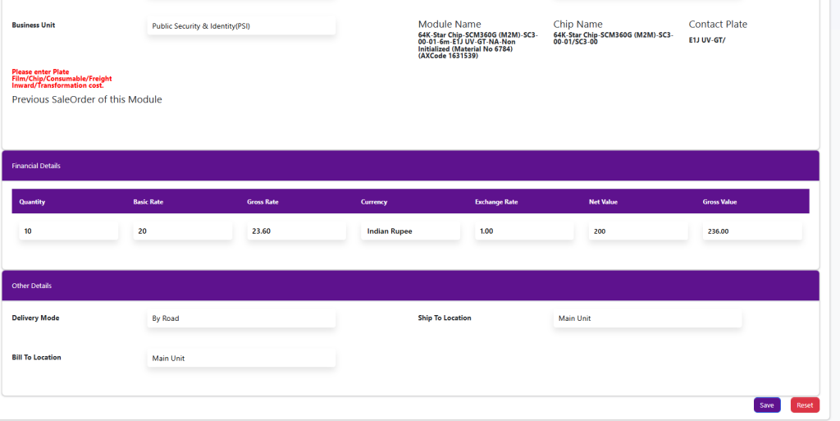840x421 pixels.
Task: Click the Net Value field showing 200
Action: [638, 231]
